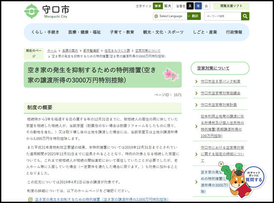This screenshot has height=203, width=274.
Task: Open 行政情報 menu
Action: (x=234, y=32)
